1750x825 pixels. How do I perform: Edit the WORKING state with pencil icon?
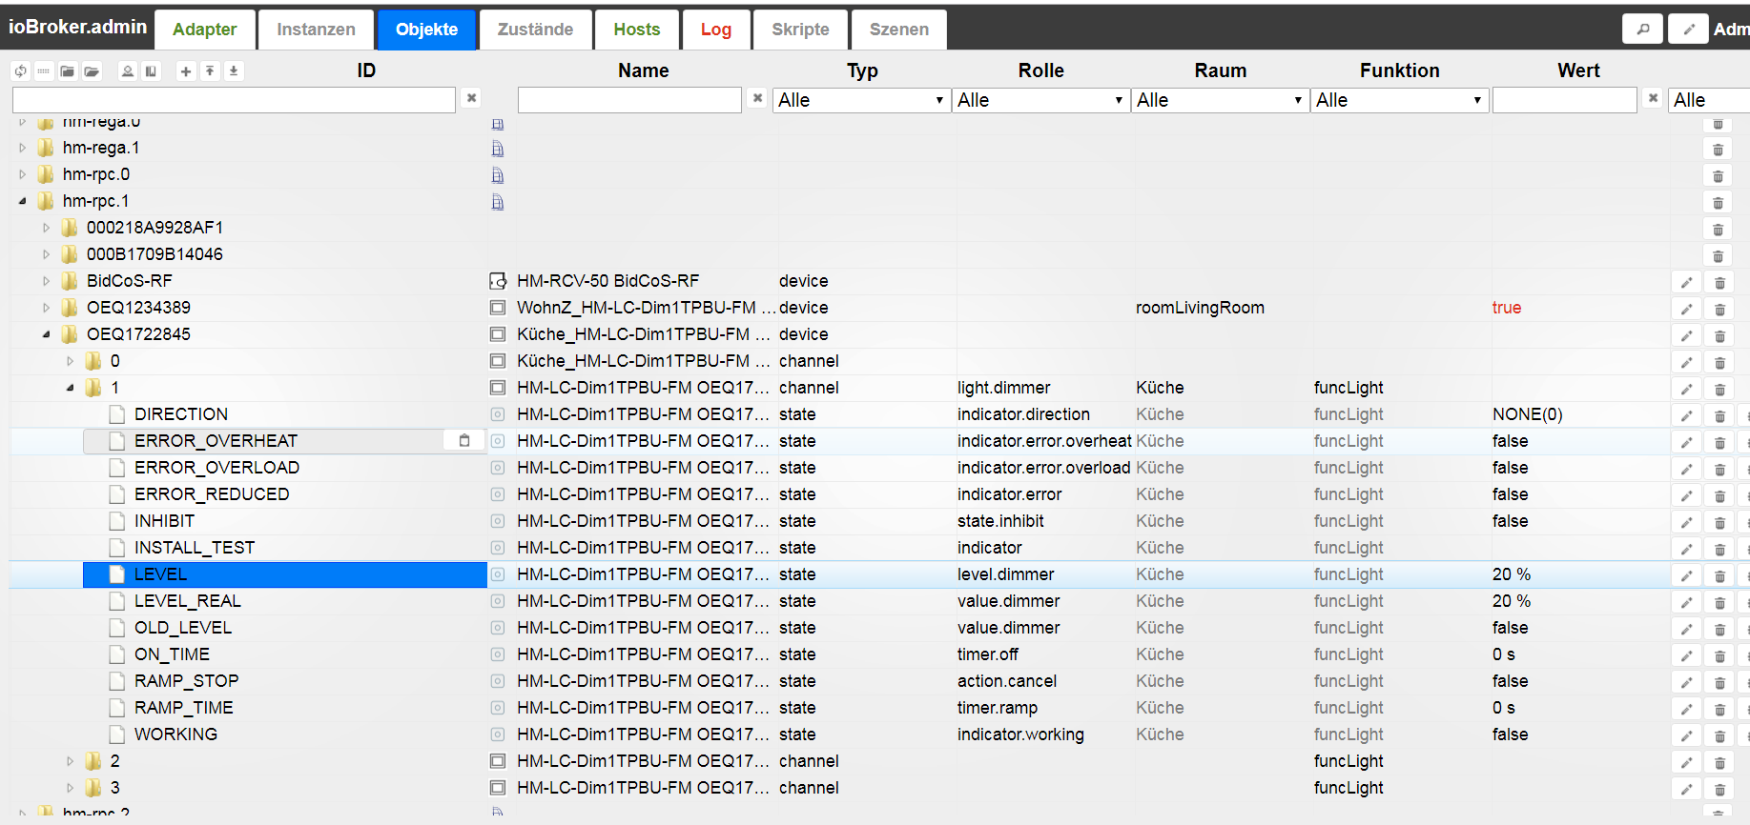point(1686,735)
